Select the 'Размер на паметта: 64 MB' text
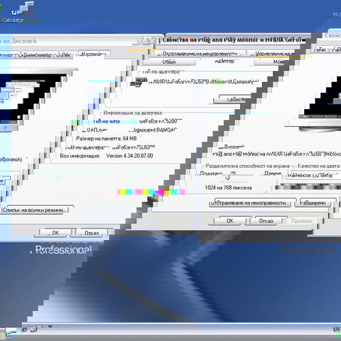The image size is (341, 341). pyautogui.click(x=106, y=138)
